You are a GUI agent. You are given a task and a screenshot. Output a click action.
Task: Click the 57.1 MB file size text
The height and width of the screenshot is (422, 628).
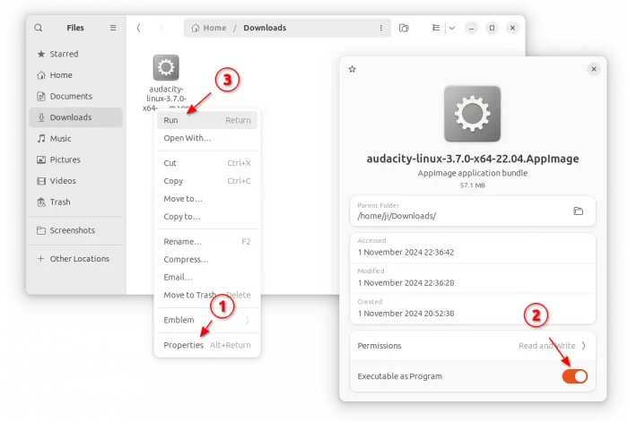[472, 185]
